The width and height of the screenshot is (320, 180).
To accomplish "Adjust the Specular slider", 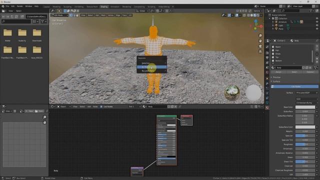I will pos(305,135).
